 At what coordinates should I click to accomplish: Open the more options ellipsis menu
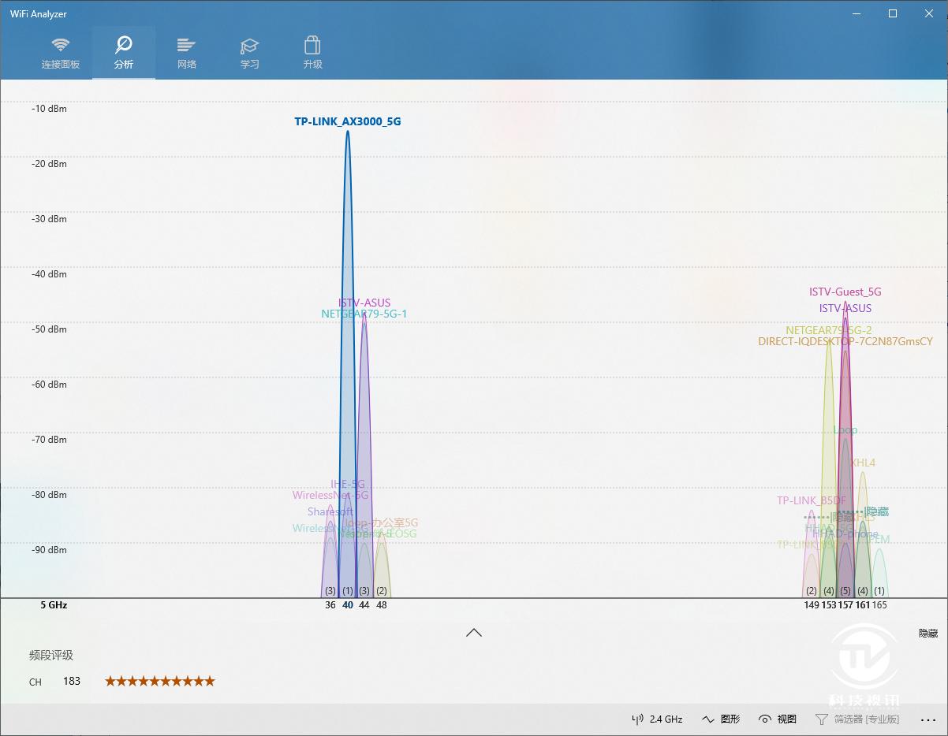point(927,719)
